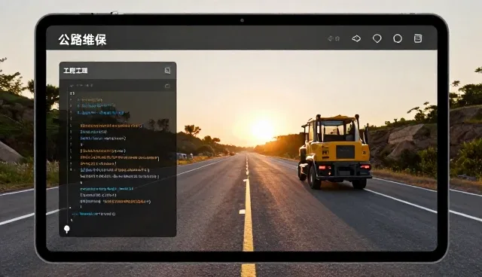Select the yellow truck in the road image
Screen dimensions: 482x277
(x=334, y=151)
